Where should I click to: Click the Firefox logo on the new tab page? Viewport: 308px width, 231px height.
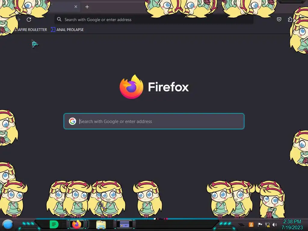click(131, 87)
